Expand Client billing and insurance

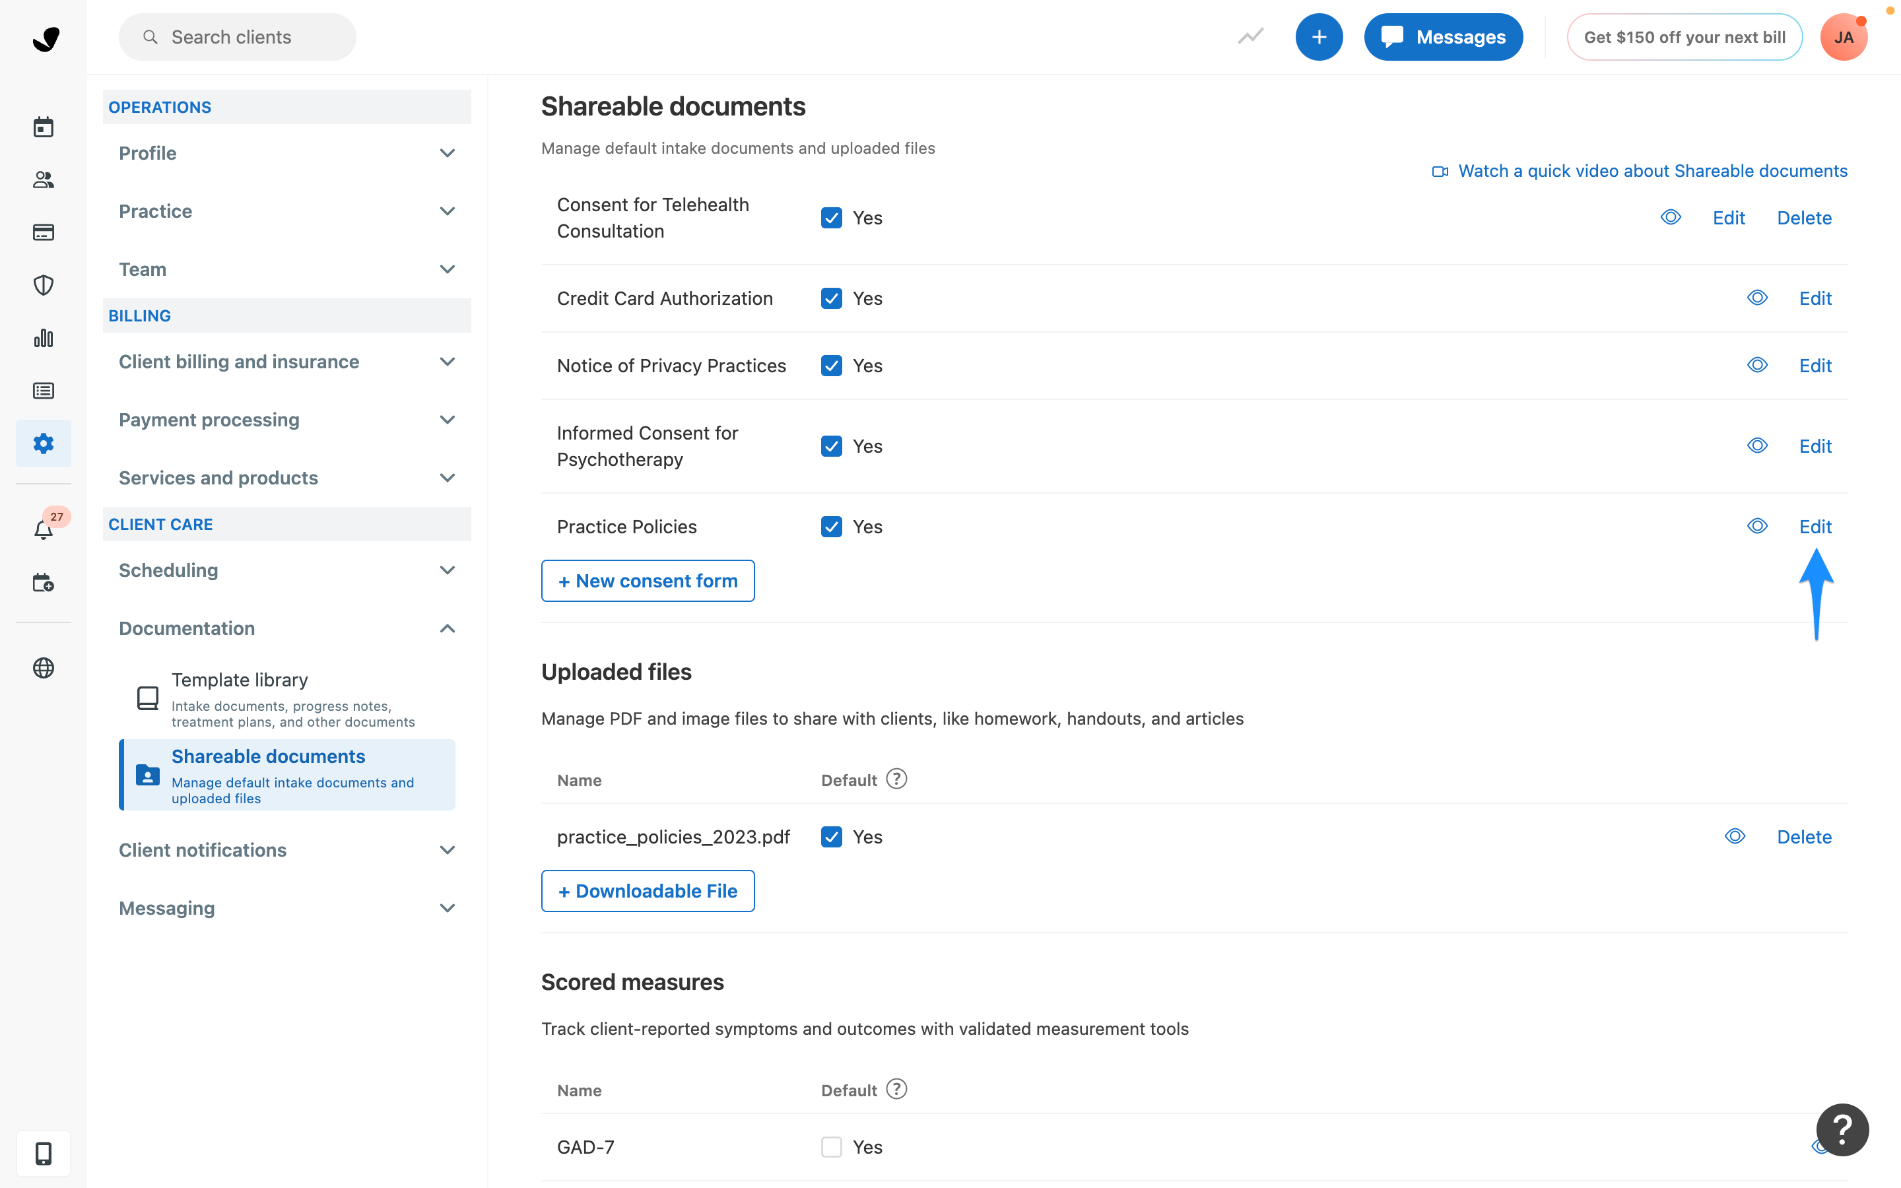click(286, 362)
